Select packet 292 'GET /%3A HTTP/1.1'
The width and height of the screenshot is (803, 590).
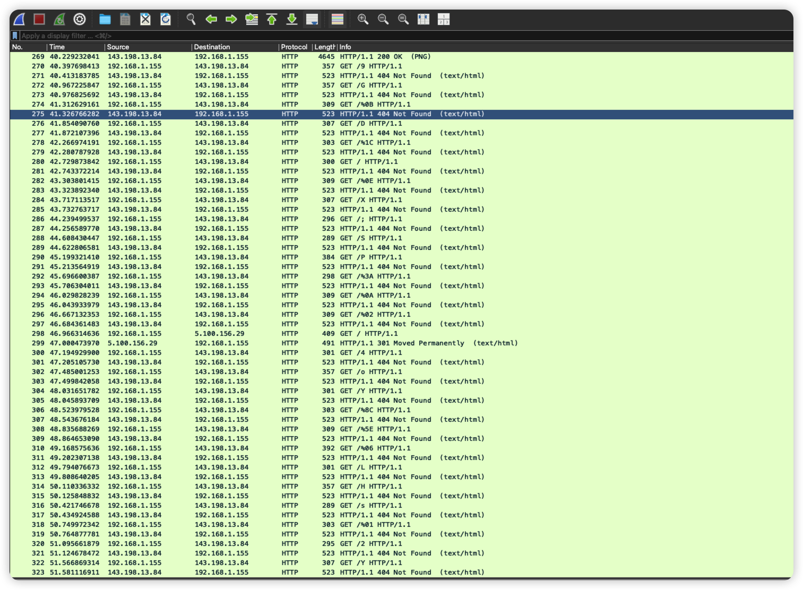pyautogui.click(x=401, y=276)
